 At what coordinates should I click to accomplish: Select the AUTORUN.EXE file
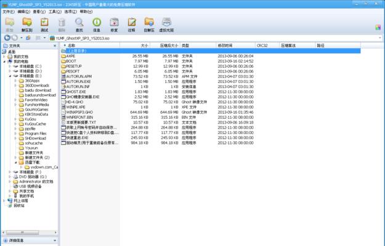point(211,82)
